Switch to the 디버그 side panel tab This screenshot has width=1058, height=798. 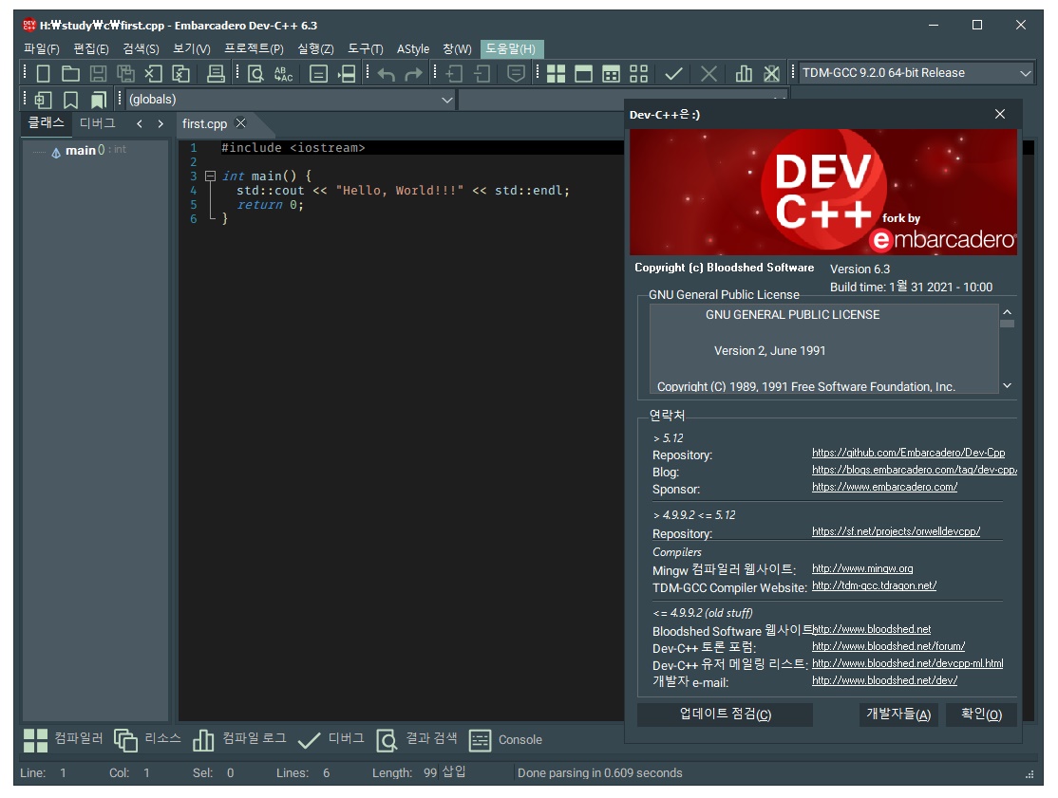pos(98,123)
